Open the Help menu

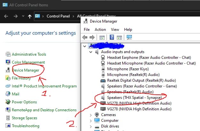tap(128, 30)
